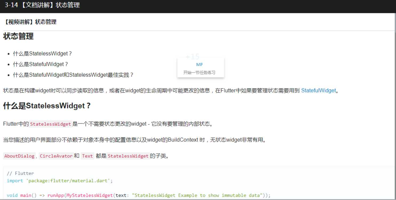Click the AboutDialog code tag

click(19, 156)
